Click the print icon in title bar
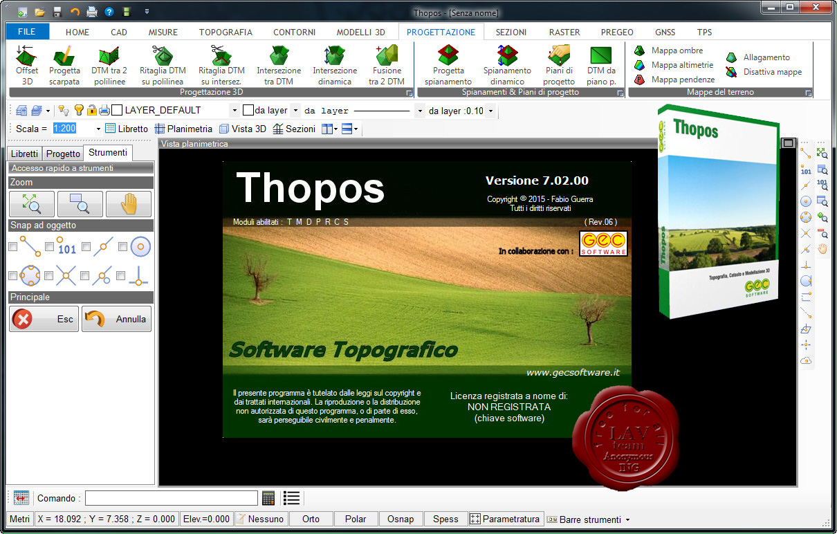Viewport: 837px width, 534px height. [92, 12]
